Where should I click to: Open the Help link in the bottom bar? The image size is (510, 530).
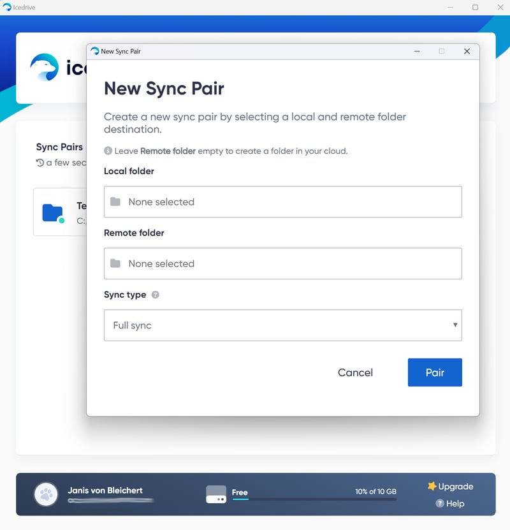tap(450, 504)
